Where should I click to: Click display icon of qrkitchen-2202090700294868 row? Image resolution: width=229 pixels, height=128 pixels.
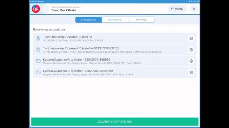(x=38, y=72)
